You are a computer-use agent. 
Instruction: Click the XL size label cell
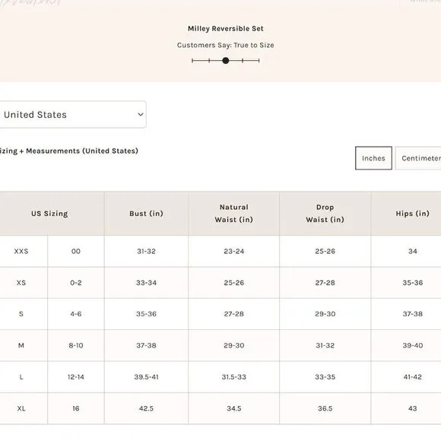tap(21, 408)
